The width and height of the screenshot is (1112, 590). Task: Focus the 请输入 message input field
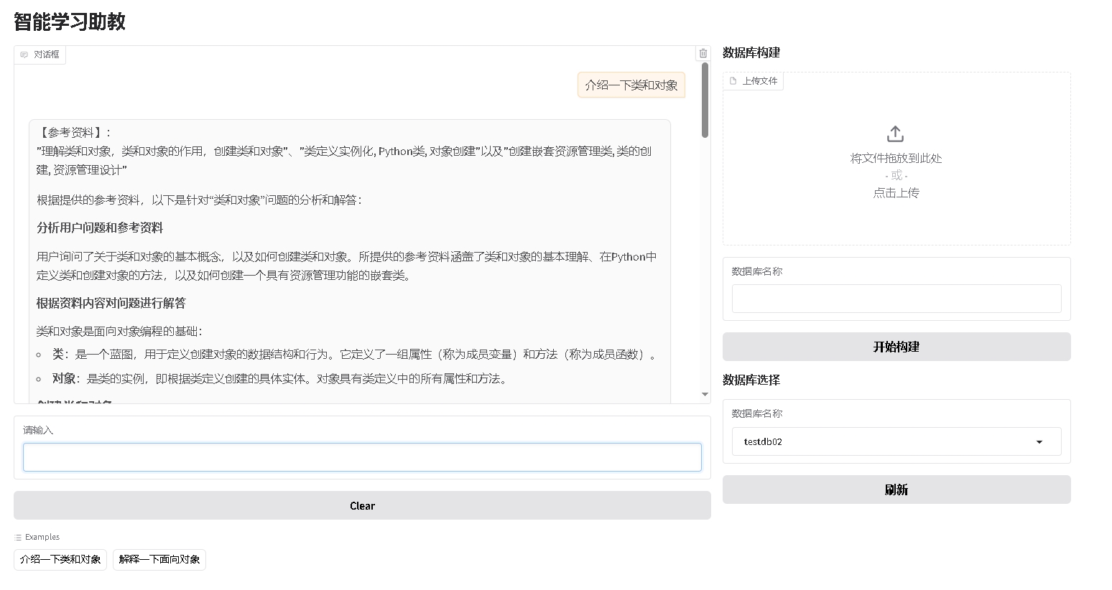362,457
